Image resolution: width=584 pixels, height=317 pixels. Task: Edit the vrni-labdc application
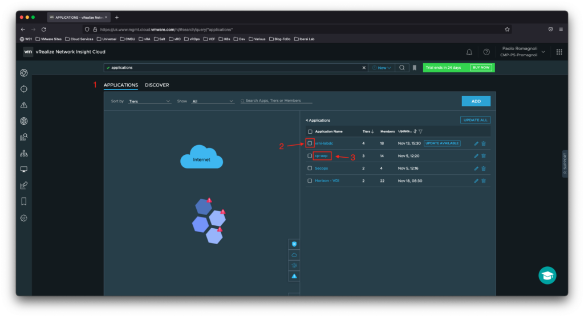476,143
